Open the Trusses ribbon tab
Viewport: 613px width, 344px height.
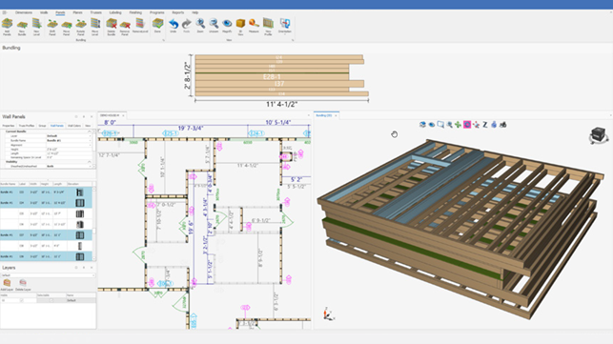95,12
